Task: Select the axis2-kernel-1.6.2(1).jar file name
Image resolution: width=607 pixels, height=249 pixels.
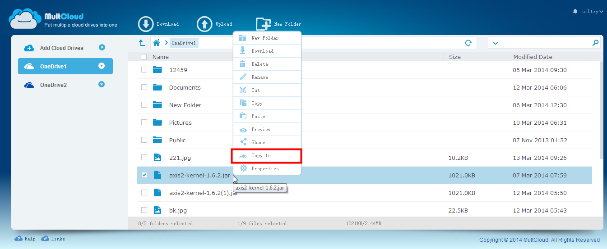Action: (x=204, y=193)
